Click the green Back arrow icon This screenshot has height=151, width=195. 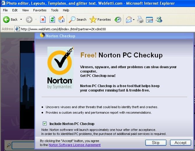[x=6, y=20]
